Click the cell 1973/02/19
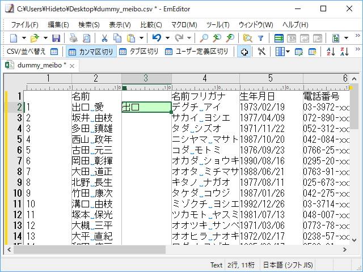The height and width of the screenshot is (272, 363). (x=271, y=107)
